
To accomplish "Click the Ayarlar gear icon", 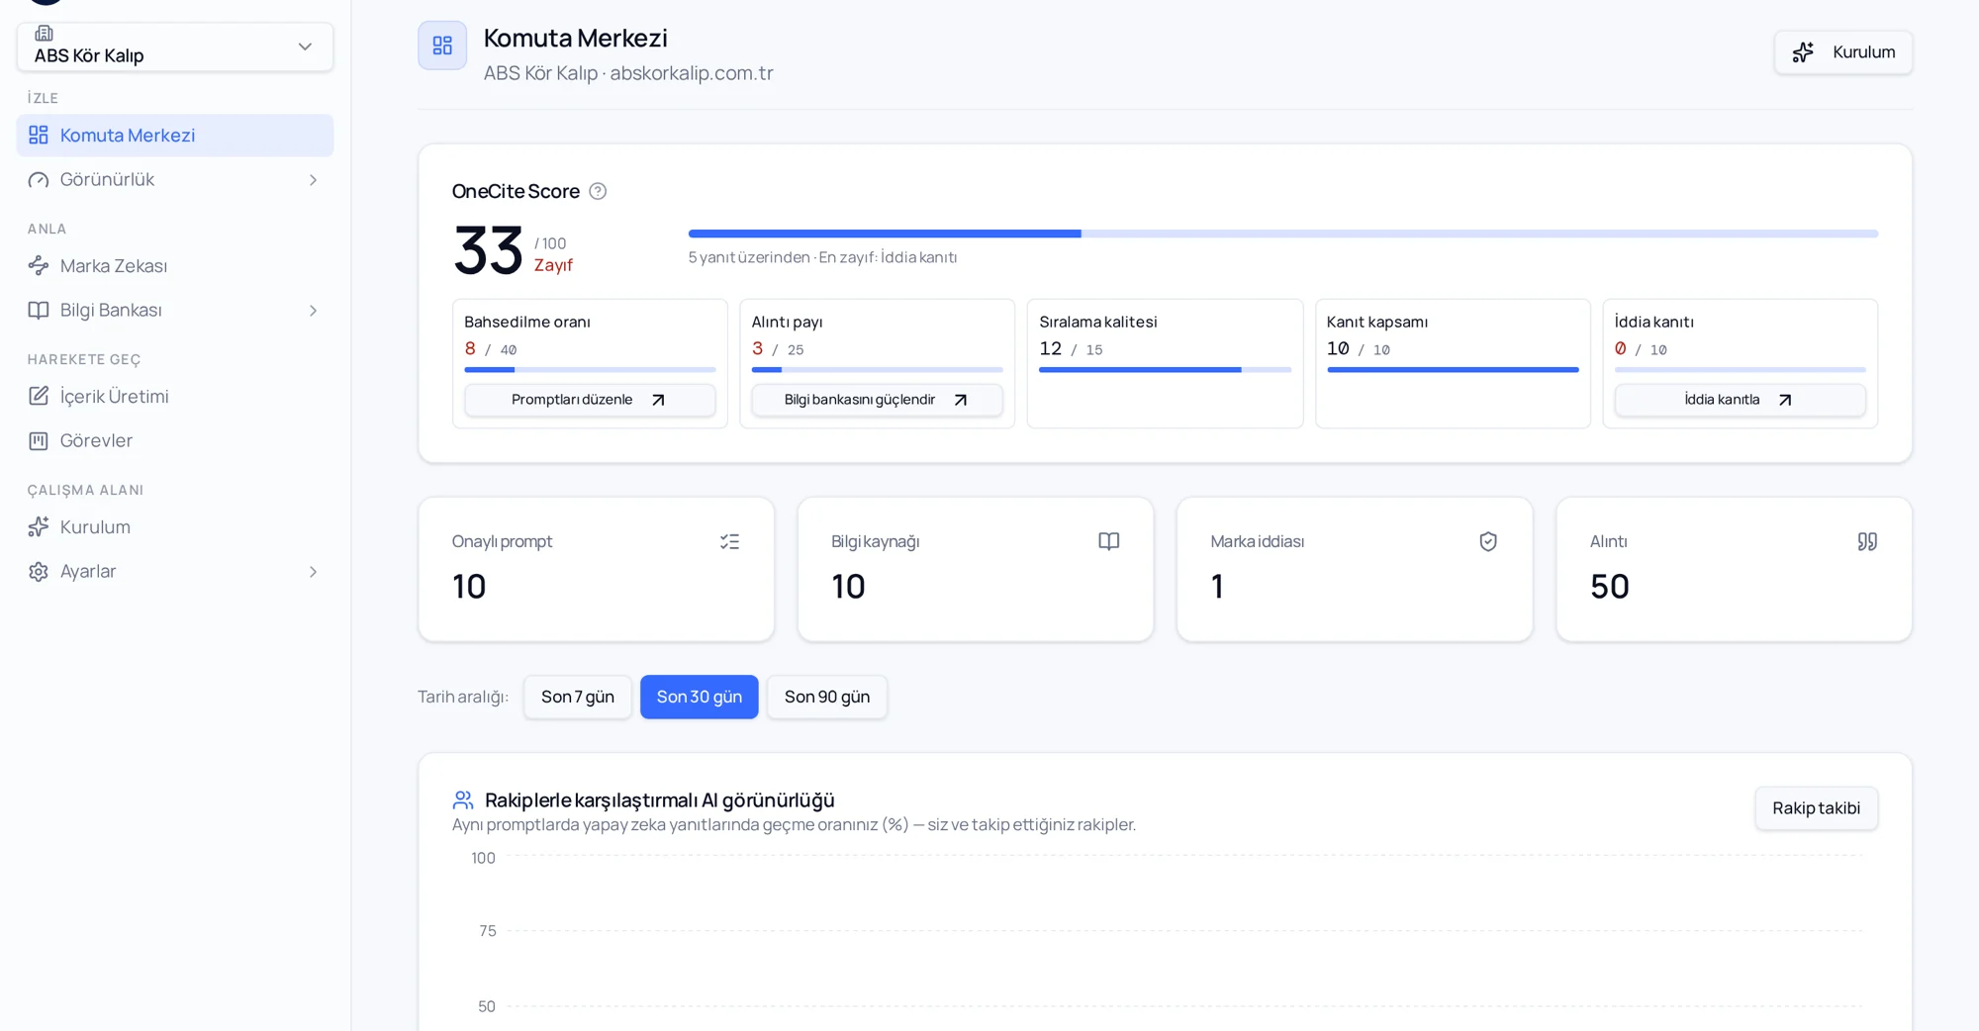I will click(x=39, y=571).
